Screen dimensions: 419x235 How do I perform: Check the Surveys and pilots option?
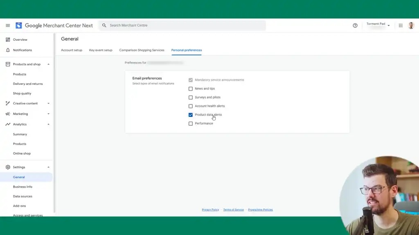pos(190,97)
